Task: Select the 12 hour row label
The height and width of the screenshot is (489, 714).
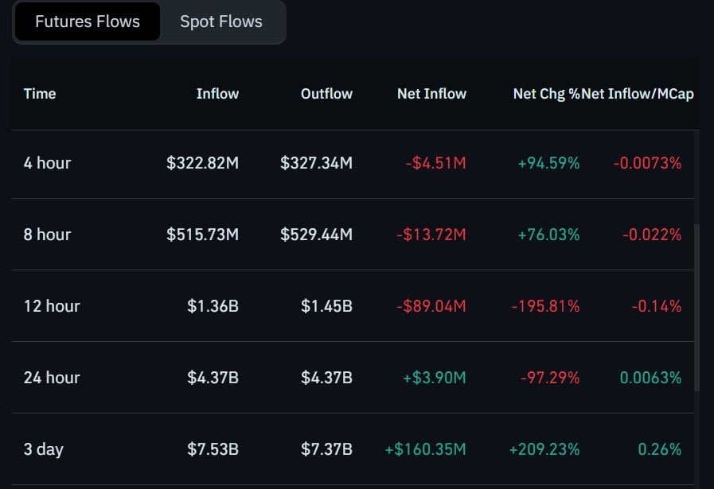Action: pos(52,305)
